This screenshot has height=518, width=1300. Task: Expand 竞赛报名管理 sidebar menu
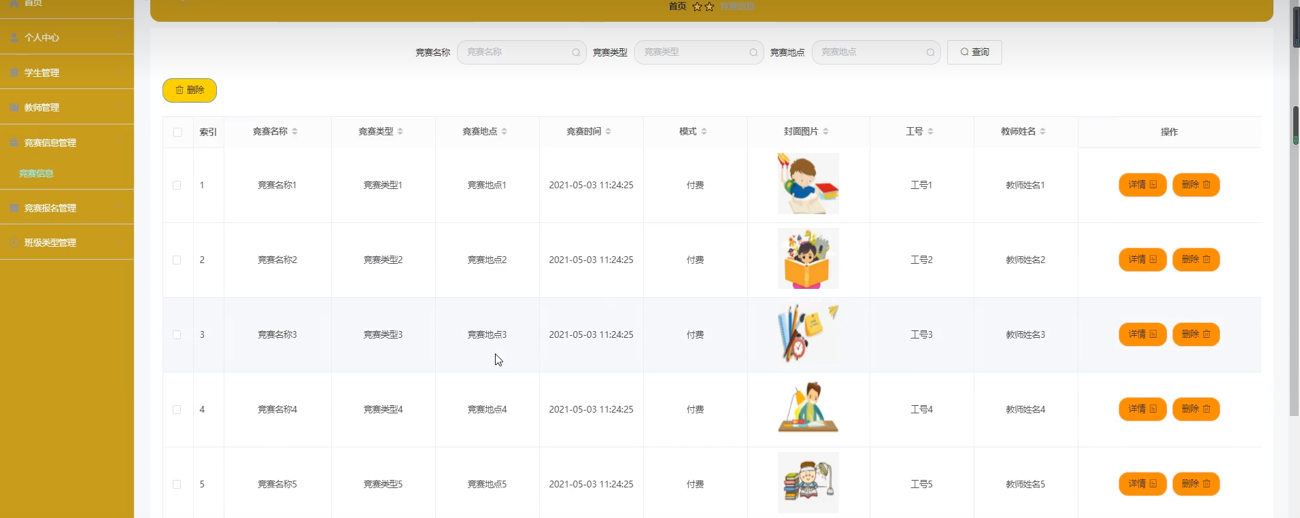pos(67,208)
